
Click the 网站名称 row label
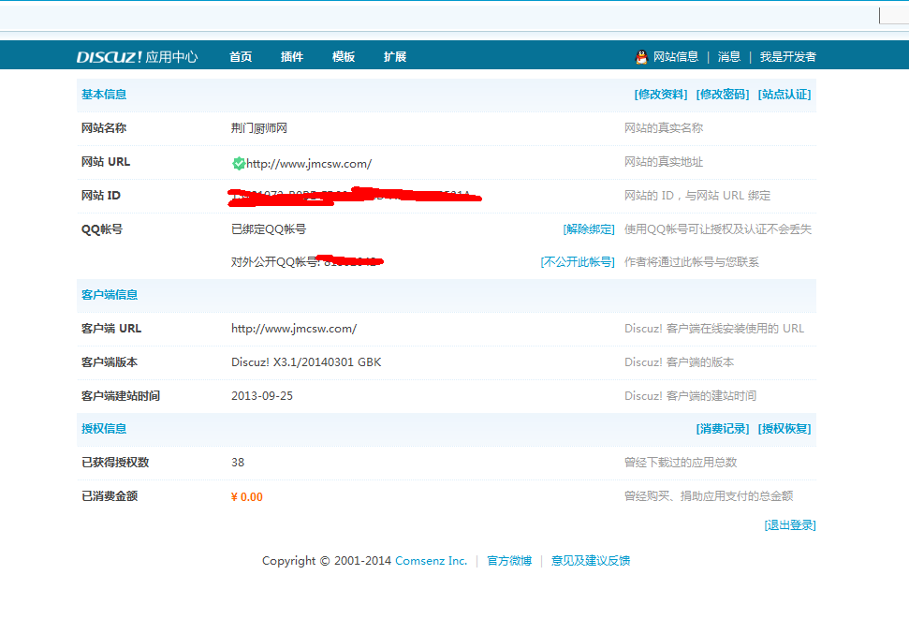tap(104, 128)
